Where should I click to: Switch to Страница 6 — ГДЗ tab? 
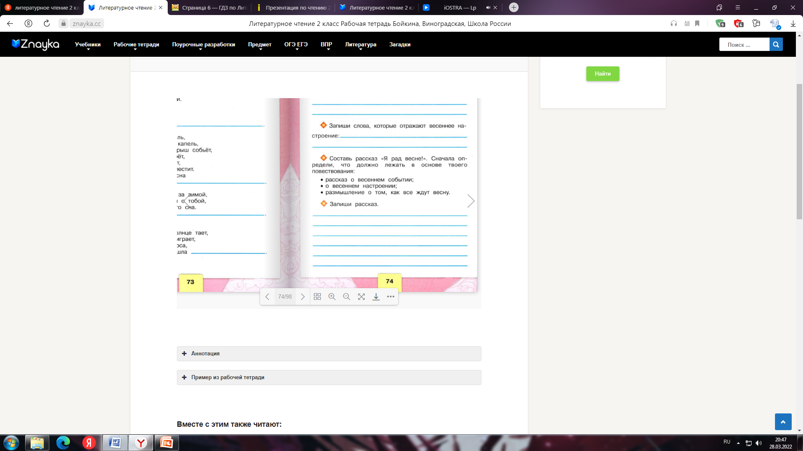[209, 8]
